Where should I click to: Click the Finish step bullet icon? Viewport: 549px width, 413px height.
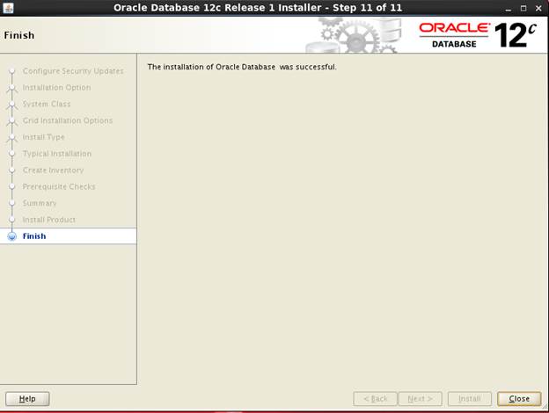coord(12,236)
